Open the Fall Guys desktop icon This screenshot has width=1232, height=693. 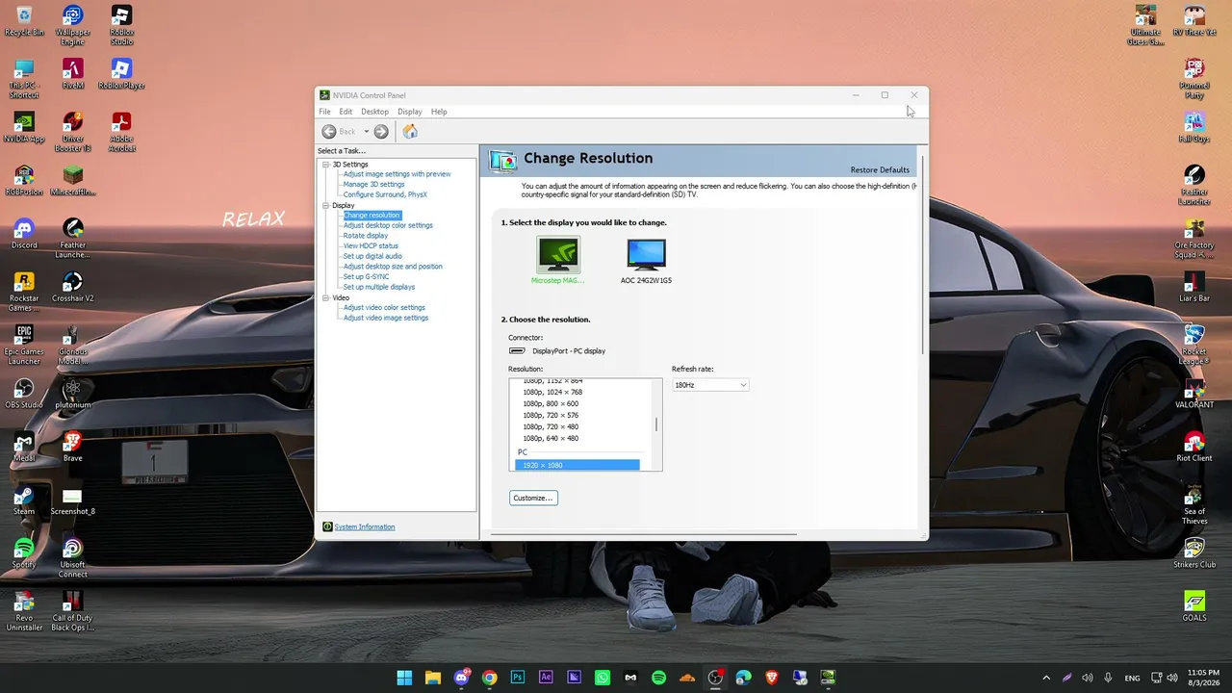1194,128
